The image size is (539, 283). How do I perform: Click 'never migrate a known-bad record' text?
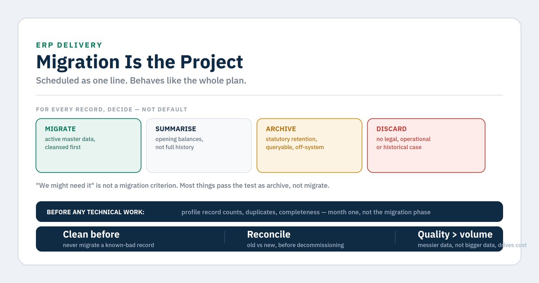[108, 245]
